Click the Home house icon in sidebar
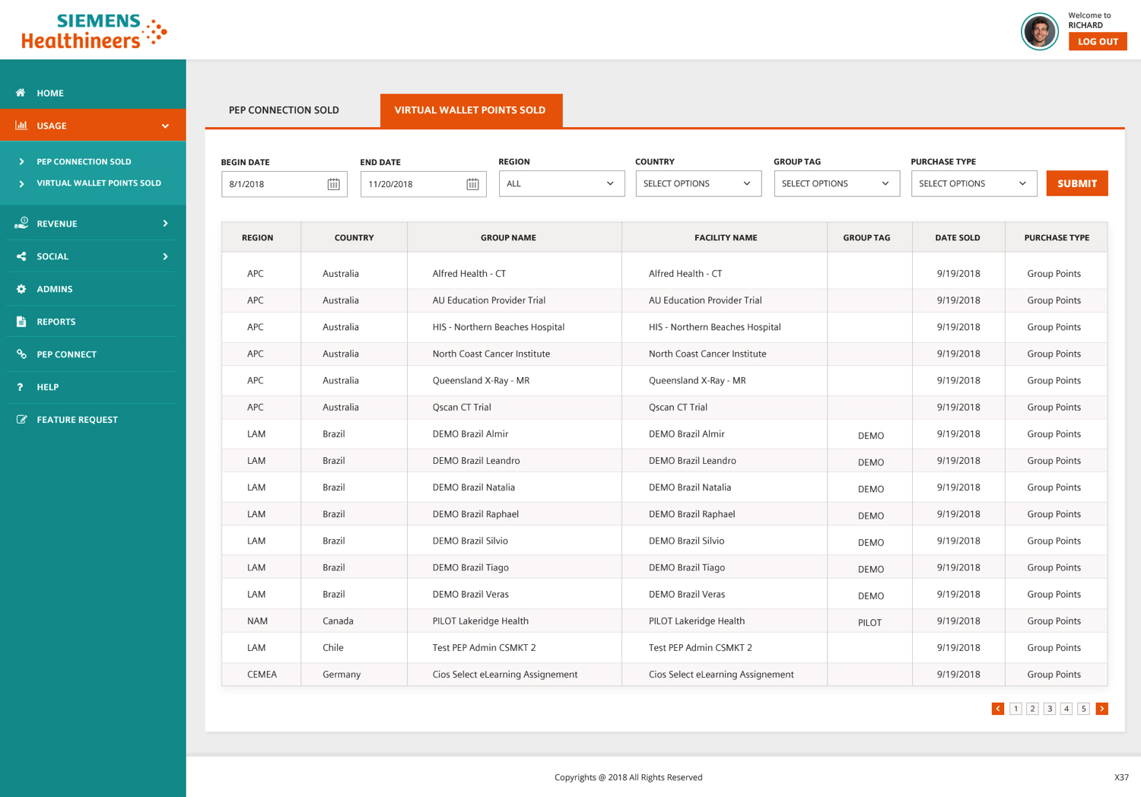The width and height of the screenshot is (1141, 797). coord(21,93)
